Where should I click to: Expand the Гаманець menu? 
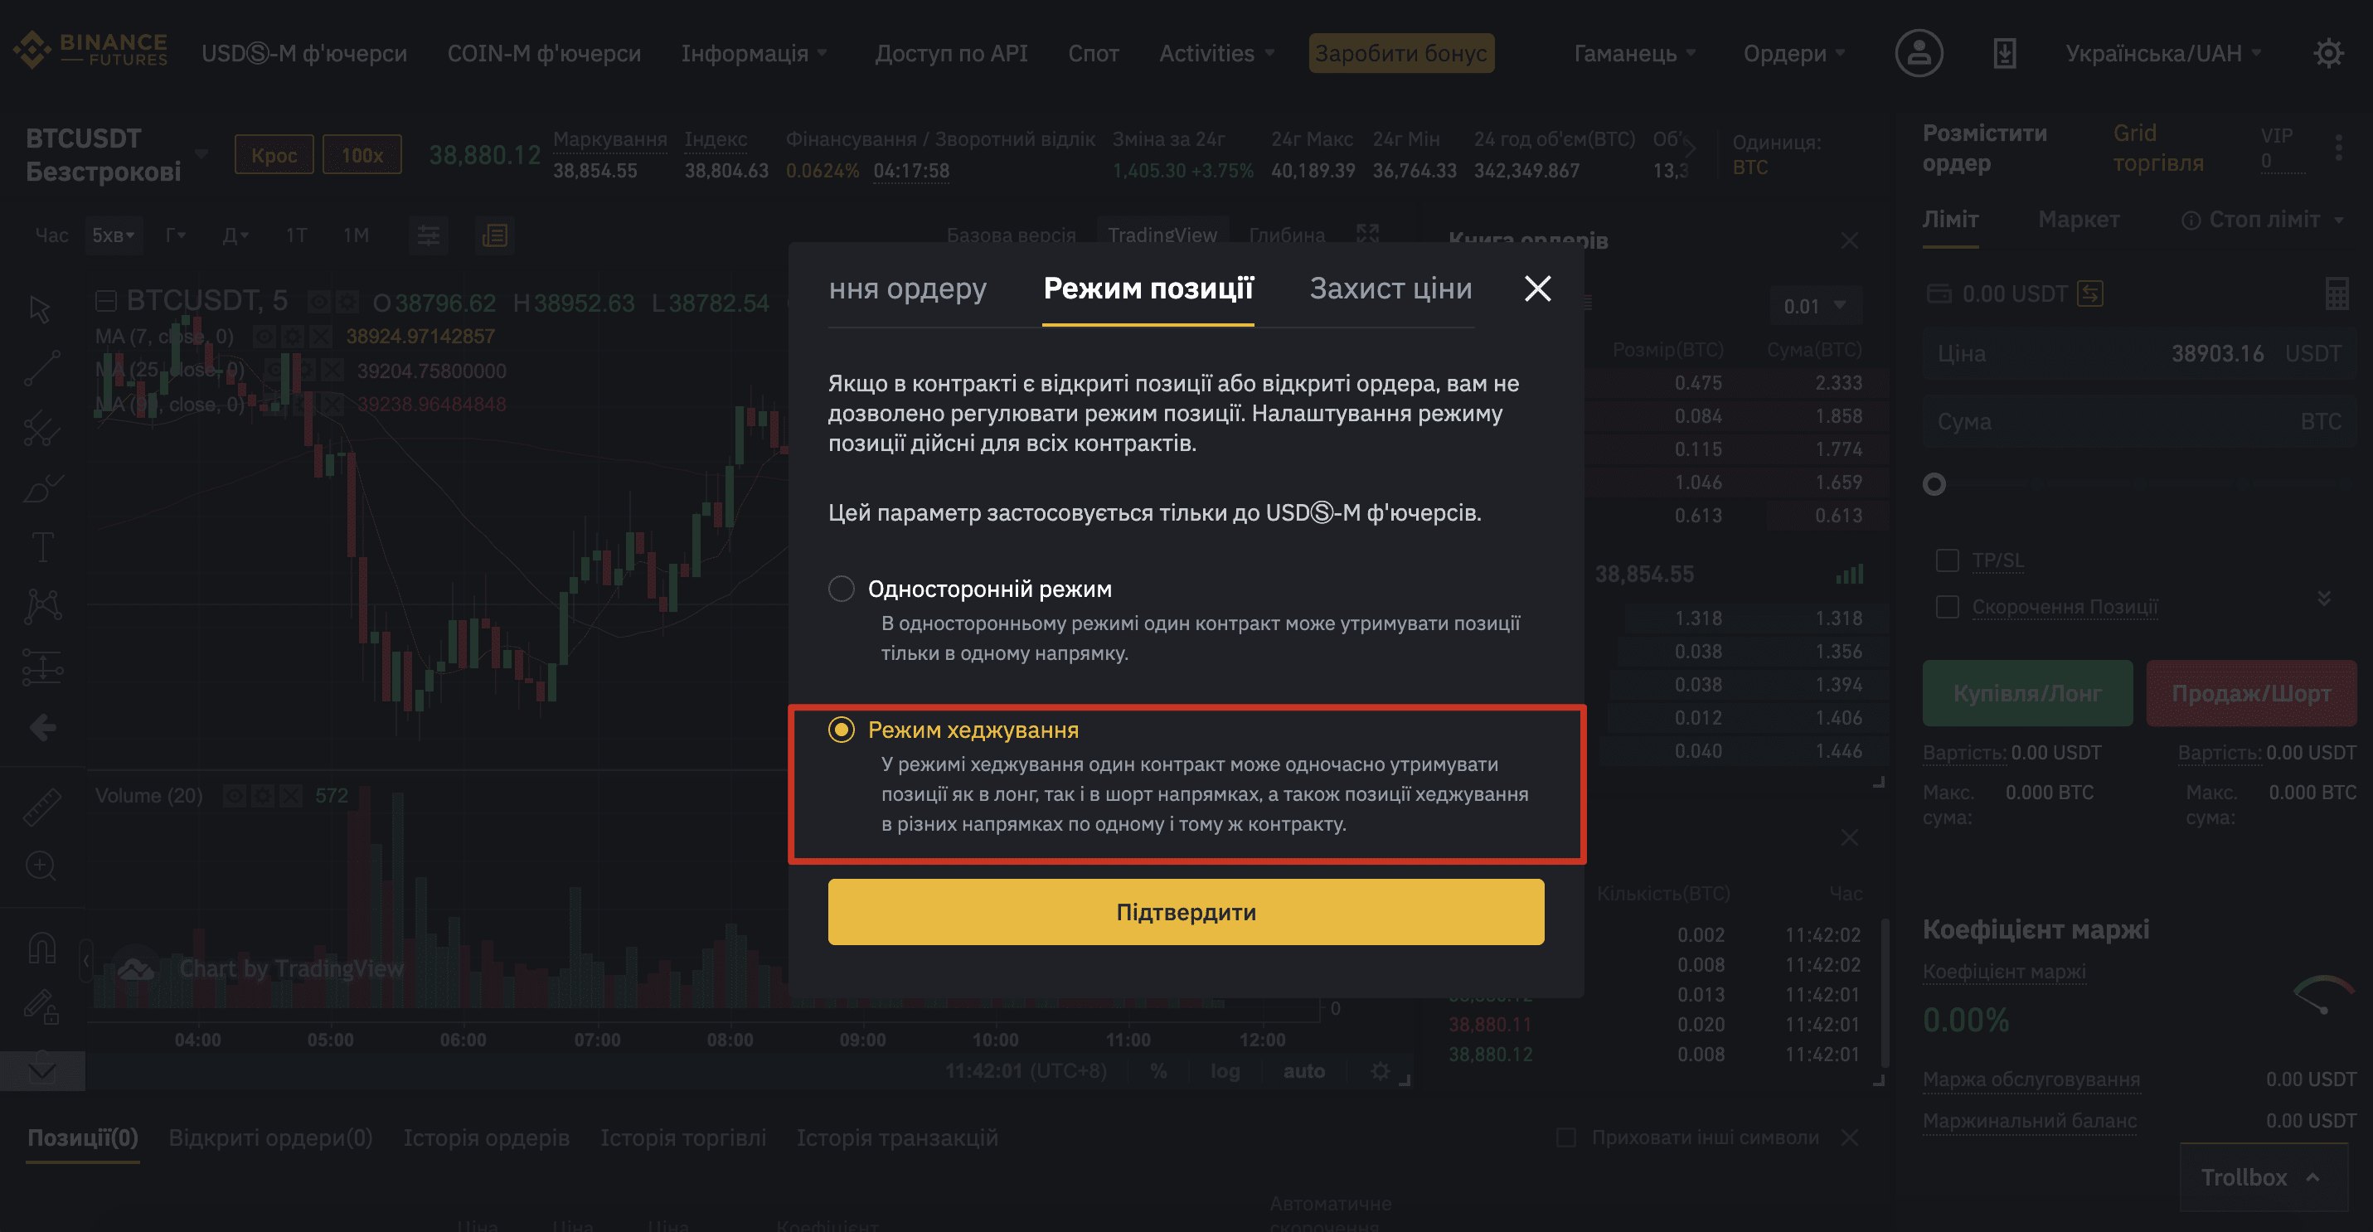(x=1635, y=53)
